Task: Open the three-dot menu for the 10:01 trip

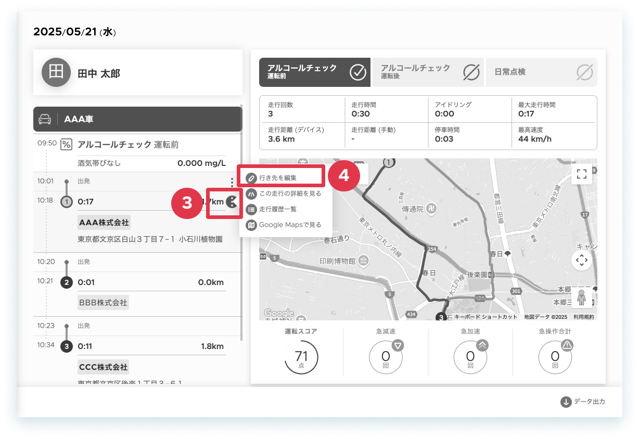Action: pyautogui.click(x=232, y=182)
